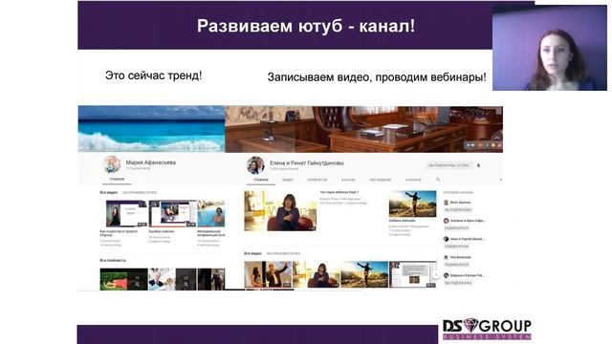Click text 'Записываем видео, проводим вебинары!'
This screenshot has width=612, height=344.
coord(377,77)
